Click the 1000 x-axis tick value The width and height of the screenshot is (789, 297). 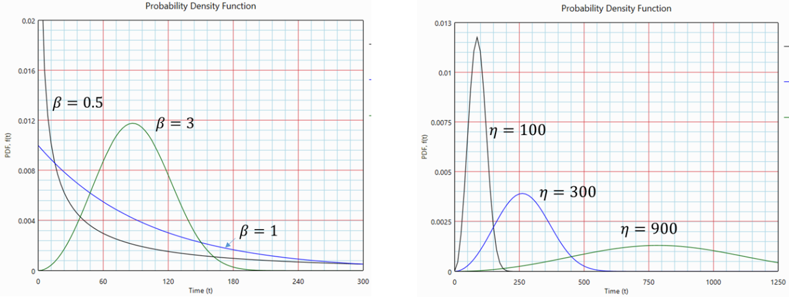[x=713, y=282]
